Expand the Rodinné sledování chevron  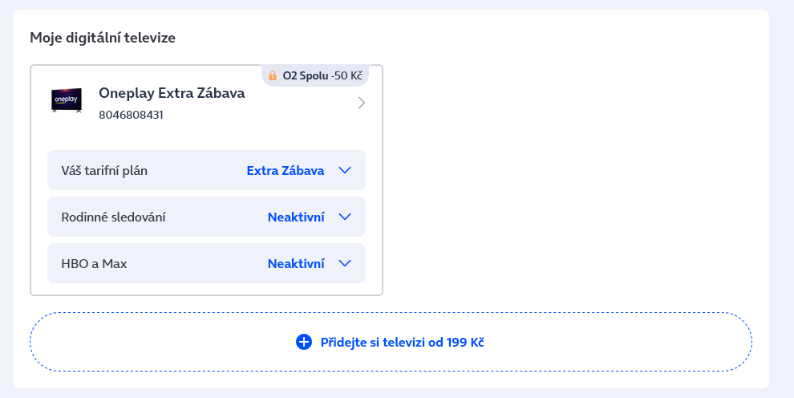(x=346, y=217)
